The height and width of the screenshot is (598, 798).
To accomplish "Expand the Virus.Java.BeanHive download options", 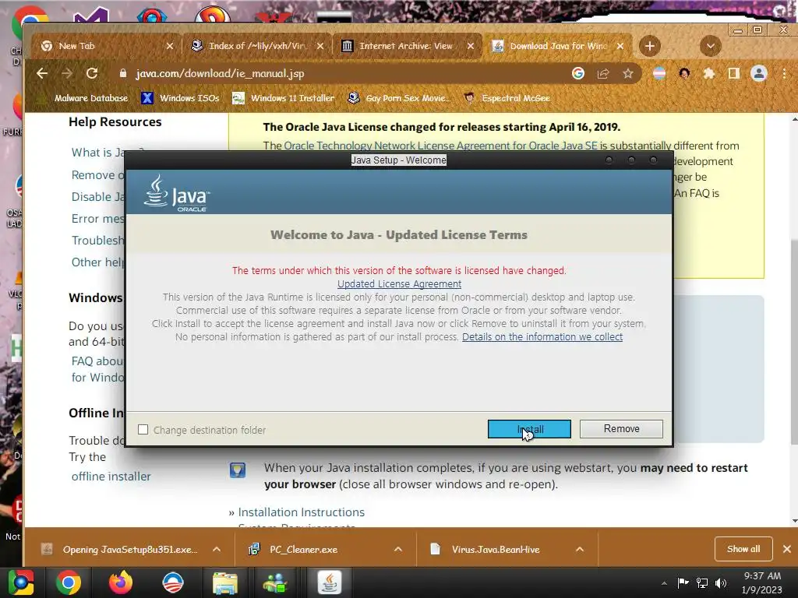I will coord(580,549).
